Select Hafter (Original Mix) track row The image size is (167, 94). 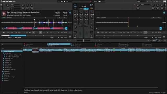(x=95, y=52)
